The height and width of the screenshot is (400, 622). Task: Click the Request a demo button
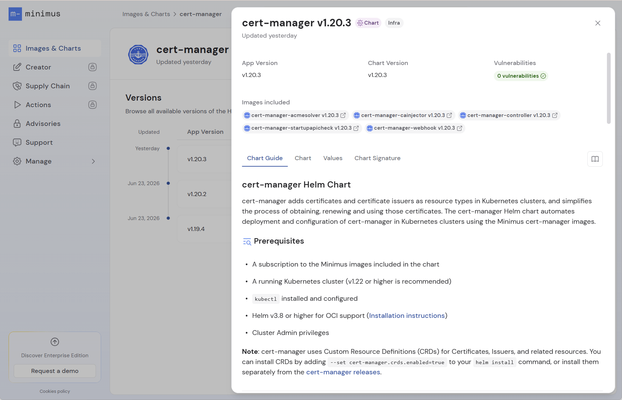click(x=55, y=371)
